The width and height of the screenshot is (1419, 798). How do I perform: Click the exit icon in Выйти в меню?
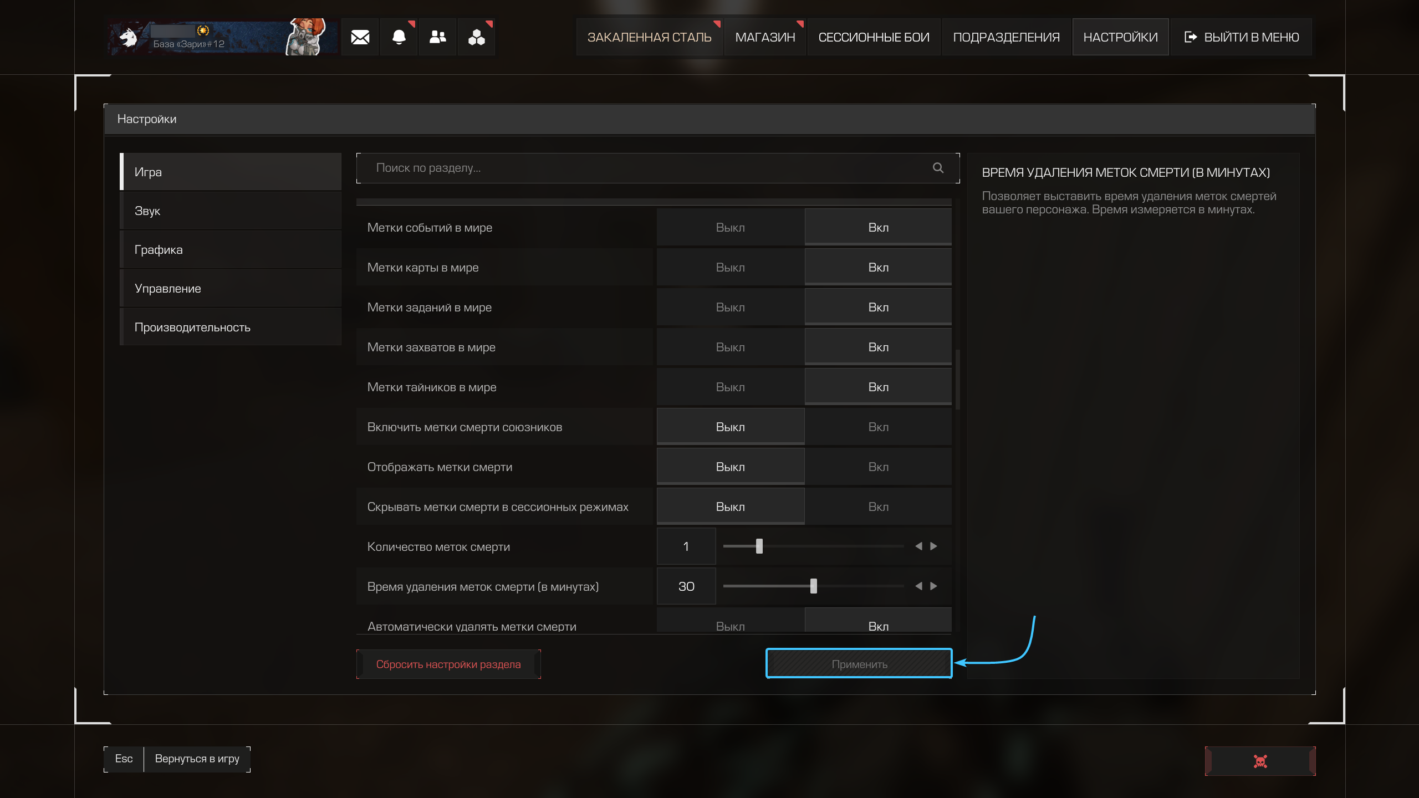pyautogui.click(x=1190, y=37)
